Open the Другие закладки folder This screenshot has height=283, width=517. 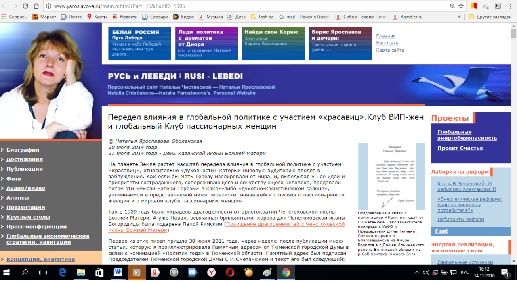point(490,17)
